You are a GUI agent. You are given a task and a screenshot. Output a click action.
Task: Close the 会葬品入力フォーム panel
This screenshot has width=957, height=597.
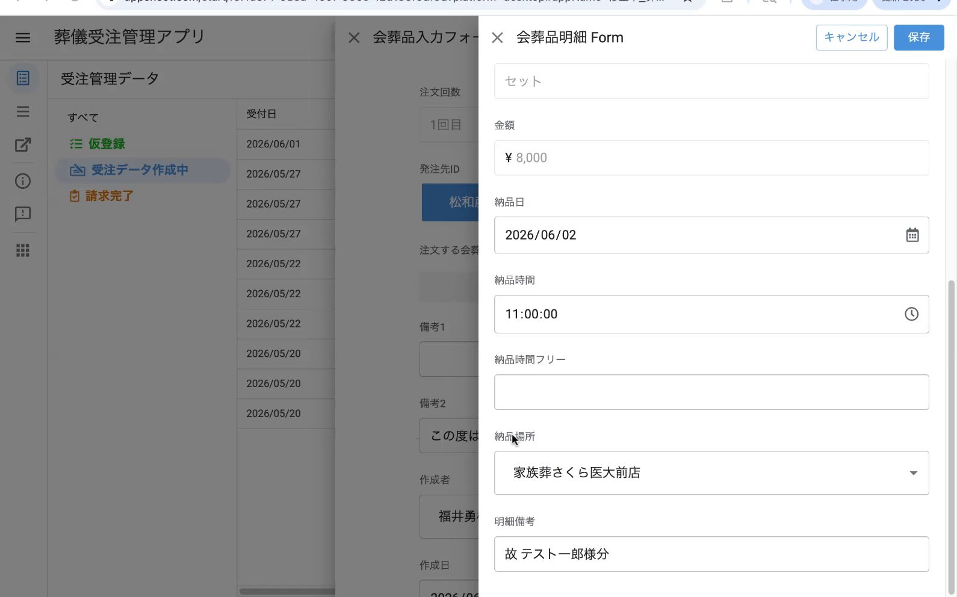354,38
